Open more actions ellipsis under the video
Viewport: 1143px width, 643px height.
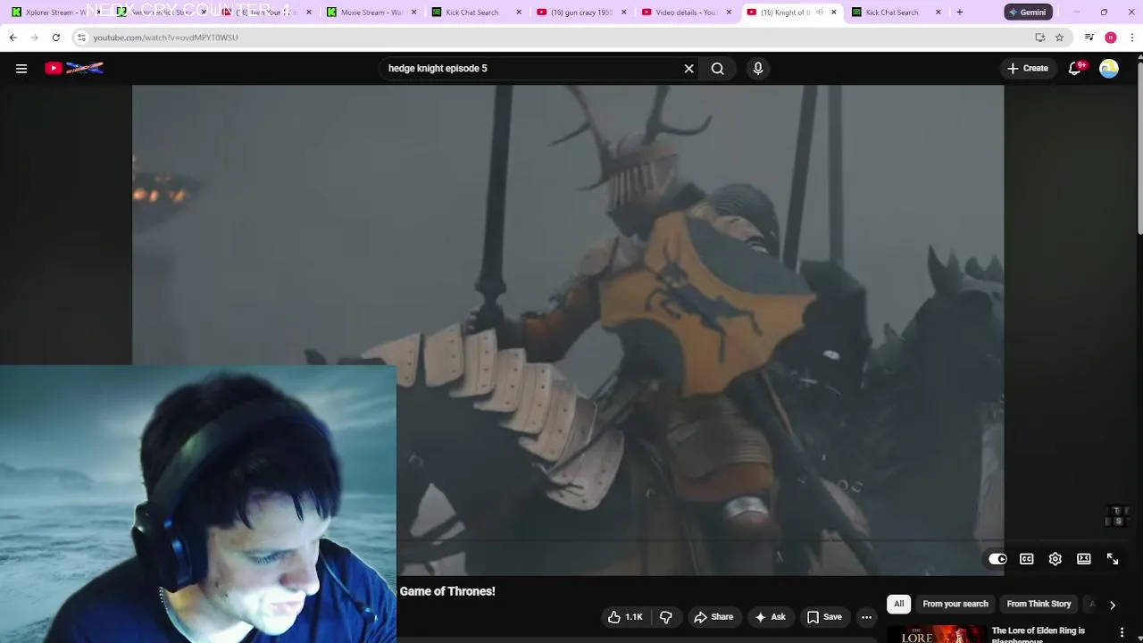click(866, 617)
